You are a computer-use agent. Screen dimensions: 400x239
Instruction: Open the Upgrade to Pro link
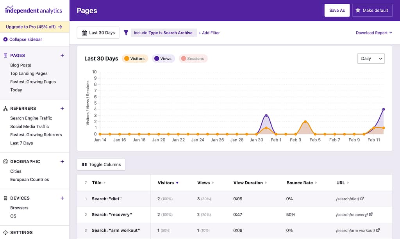[x=34, y=27]
